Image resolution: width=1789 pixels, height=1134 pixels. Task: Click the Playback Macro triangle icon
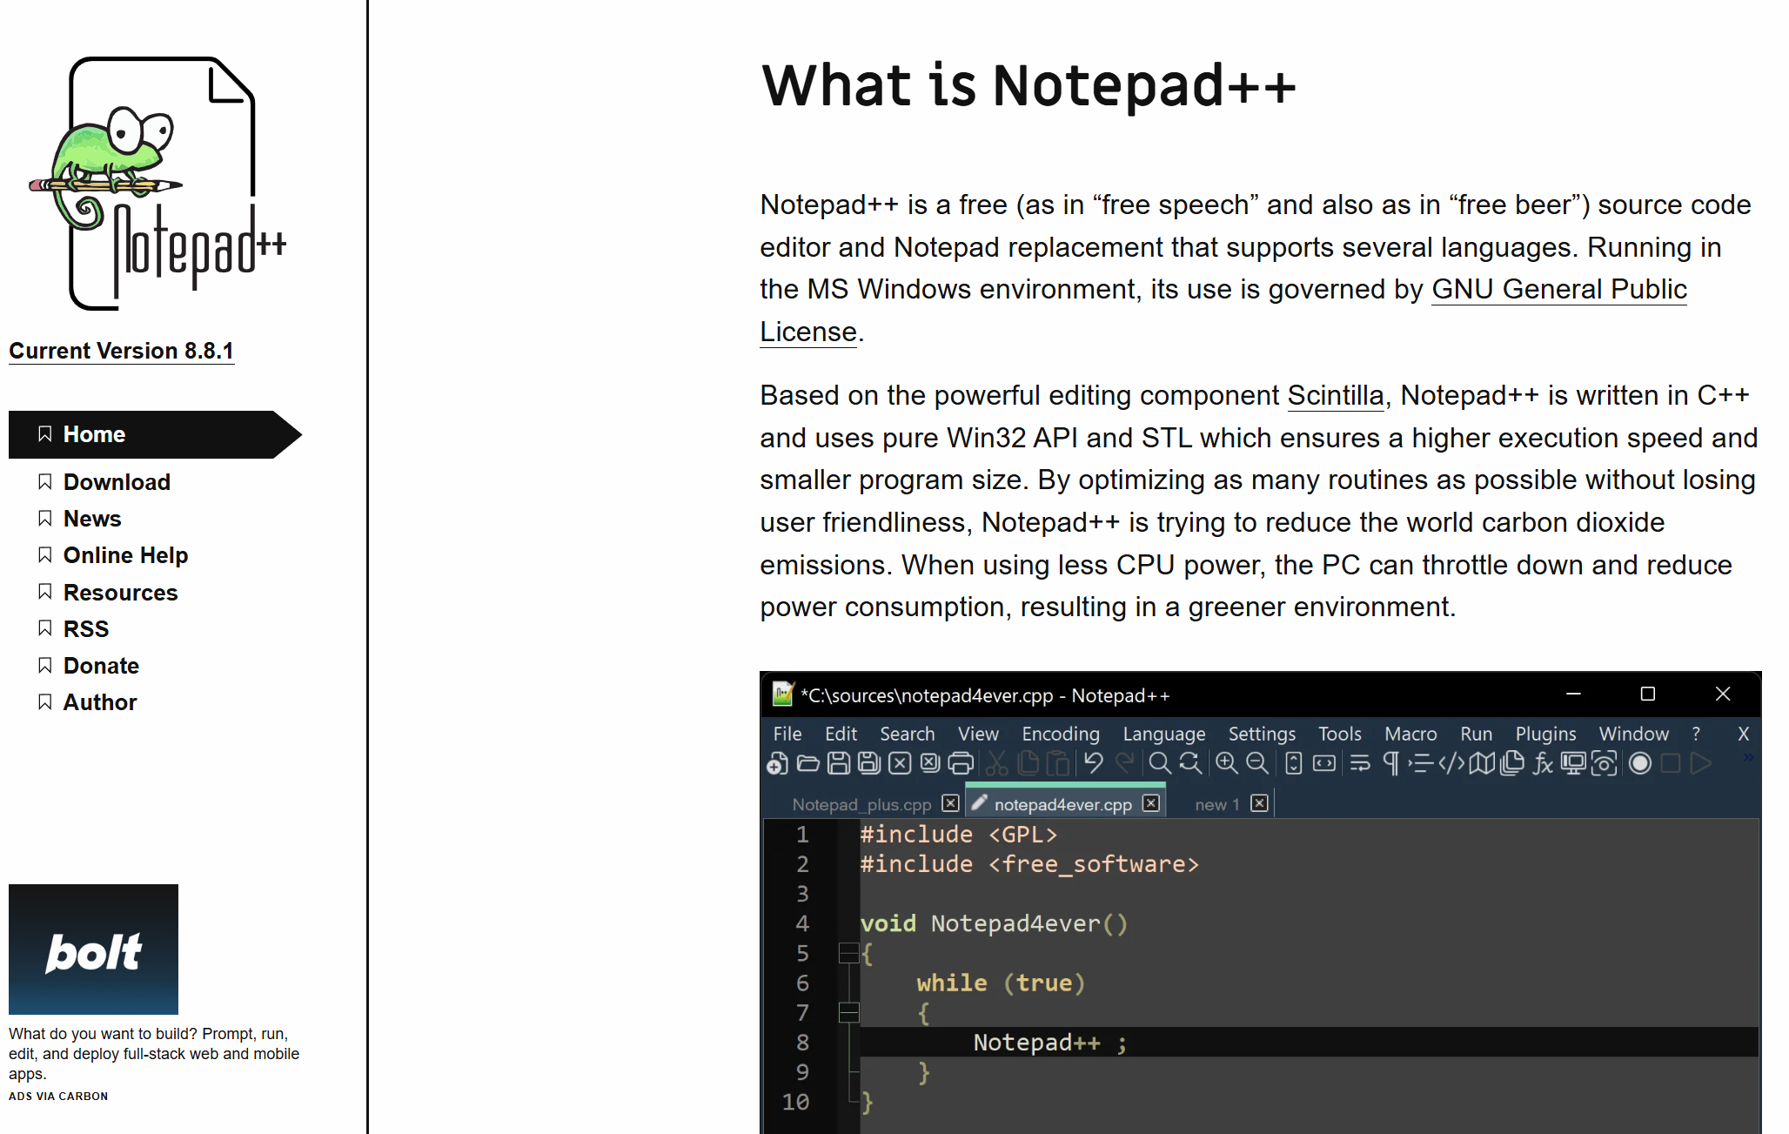click(1701, 763)
